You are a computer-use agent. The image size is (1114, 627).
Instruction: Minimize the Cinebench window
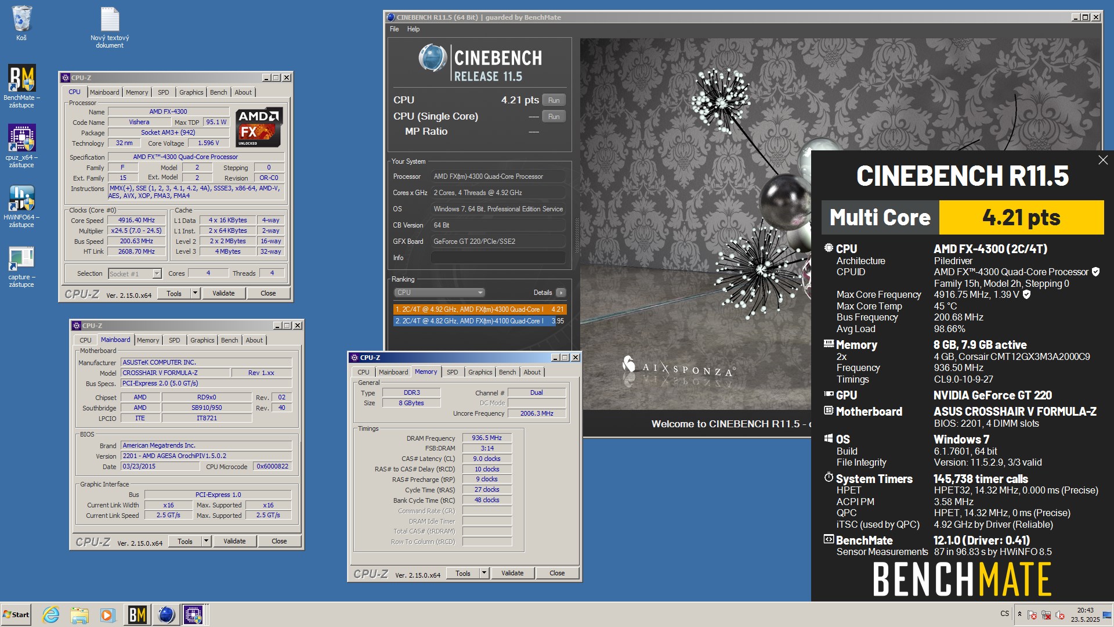(x=1075, y=17)
